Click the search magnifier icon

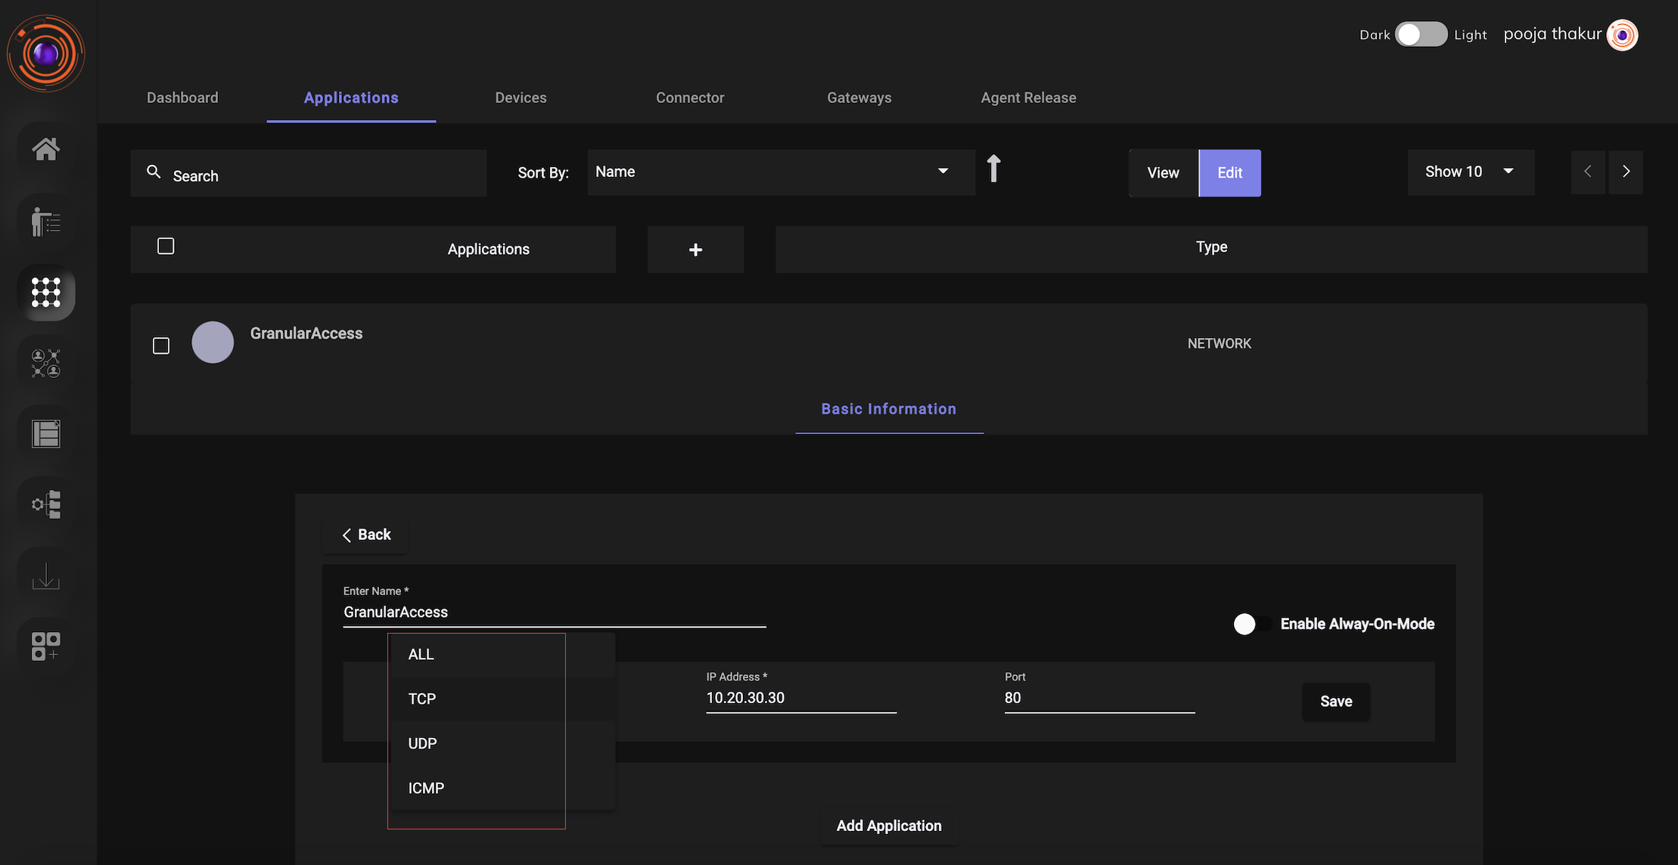tap(154, 172)
